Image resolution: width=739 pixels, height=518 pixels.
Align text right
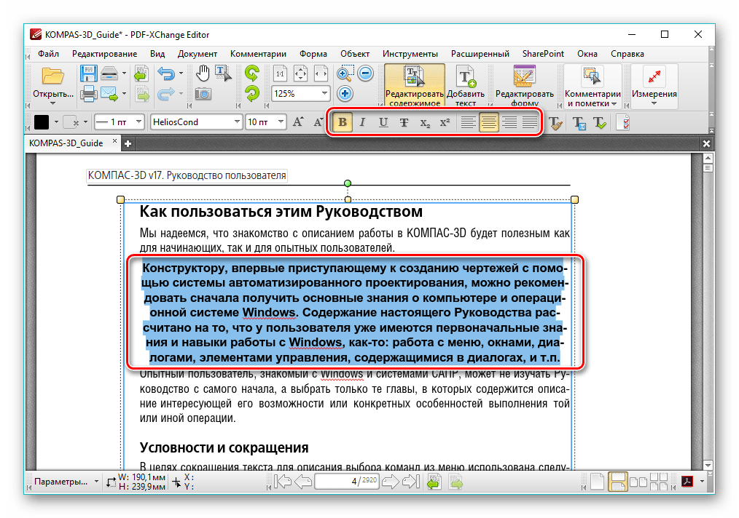[509, 122]
